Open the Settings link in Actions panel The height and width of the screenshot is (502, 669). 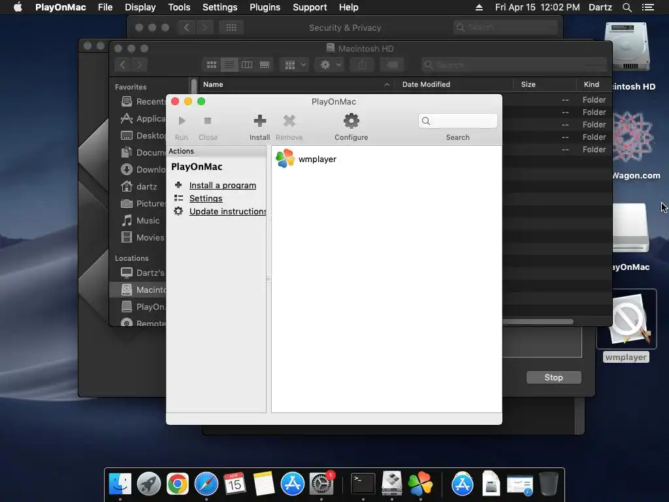206,199
